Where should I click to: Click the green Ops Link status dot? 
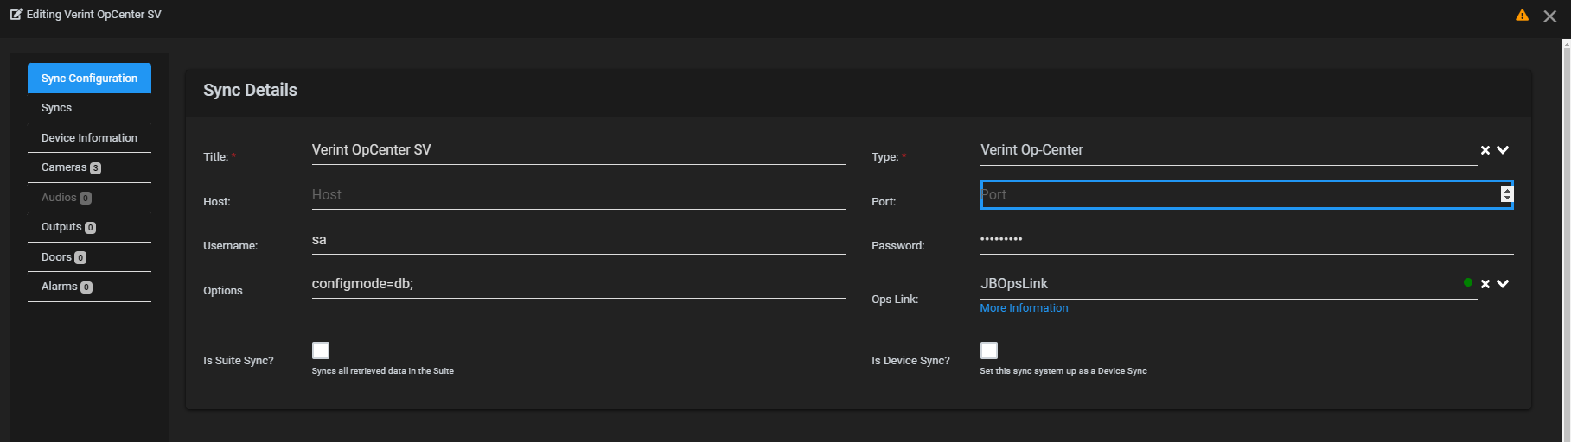[x=1468, y=282]
